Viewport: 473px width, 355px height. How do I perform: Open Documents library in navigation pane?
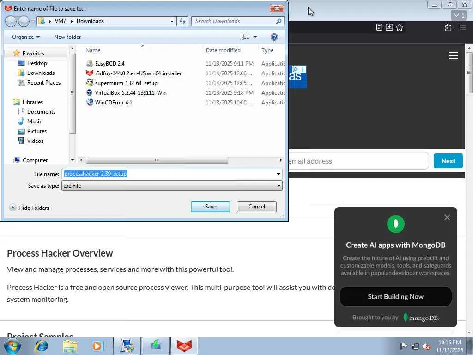pyautogui.click(x=41, y=112)
